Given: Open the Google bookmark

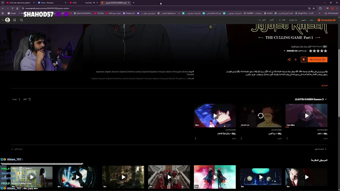Looking at the screenshot, I should [x=12, y=13].
